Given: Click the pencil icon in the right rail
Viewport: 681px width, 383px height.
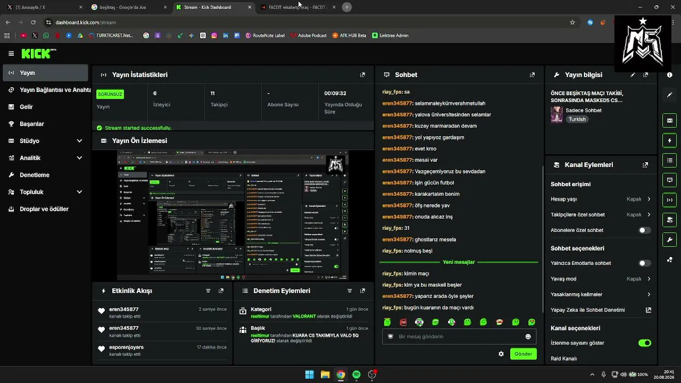Looking at the screenshot, I should (669, 95).
